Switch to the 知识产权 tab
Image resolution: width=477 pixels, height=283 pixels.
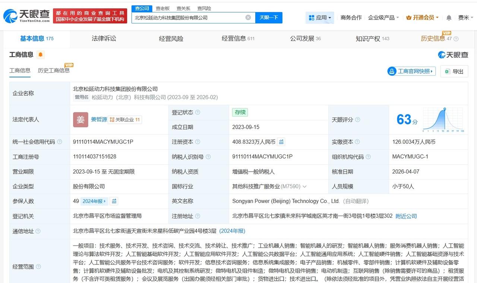coord(372,38)
